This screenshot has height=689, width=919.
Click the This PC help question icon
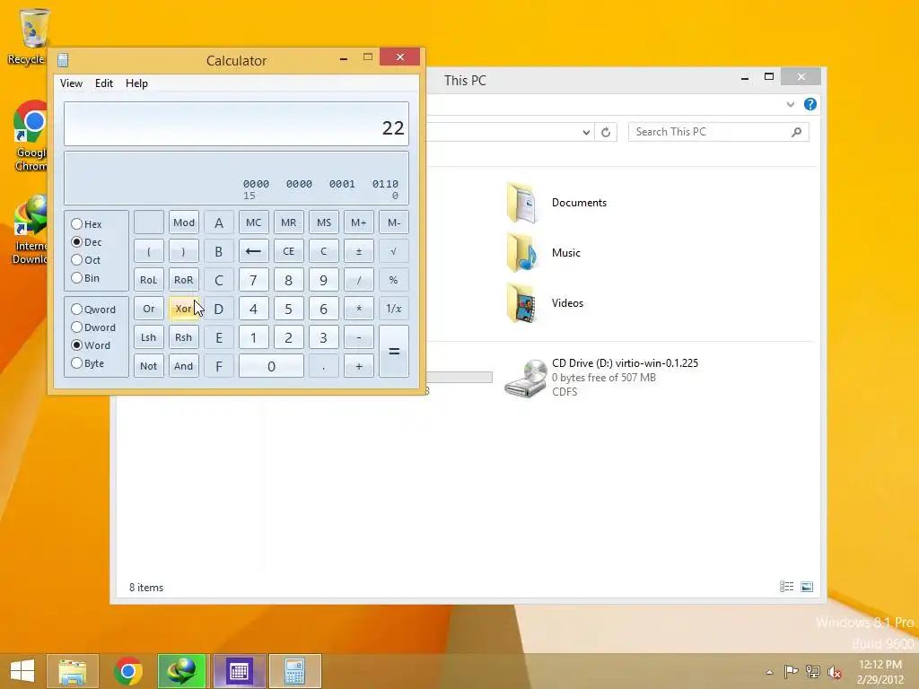pyautogui.click(x=810, y=104)
